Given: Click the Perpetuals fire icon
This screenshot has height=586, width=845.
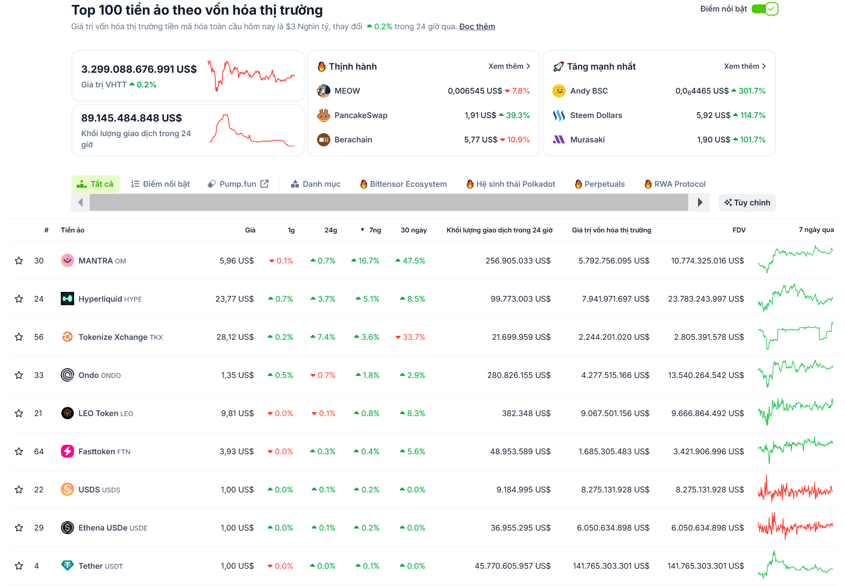Looking at the screenshot, I should coord(578,184).
